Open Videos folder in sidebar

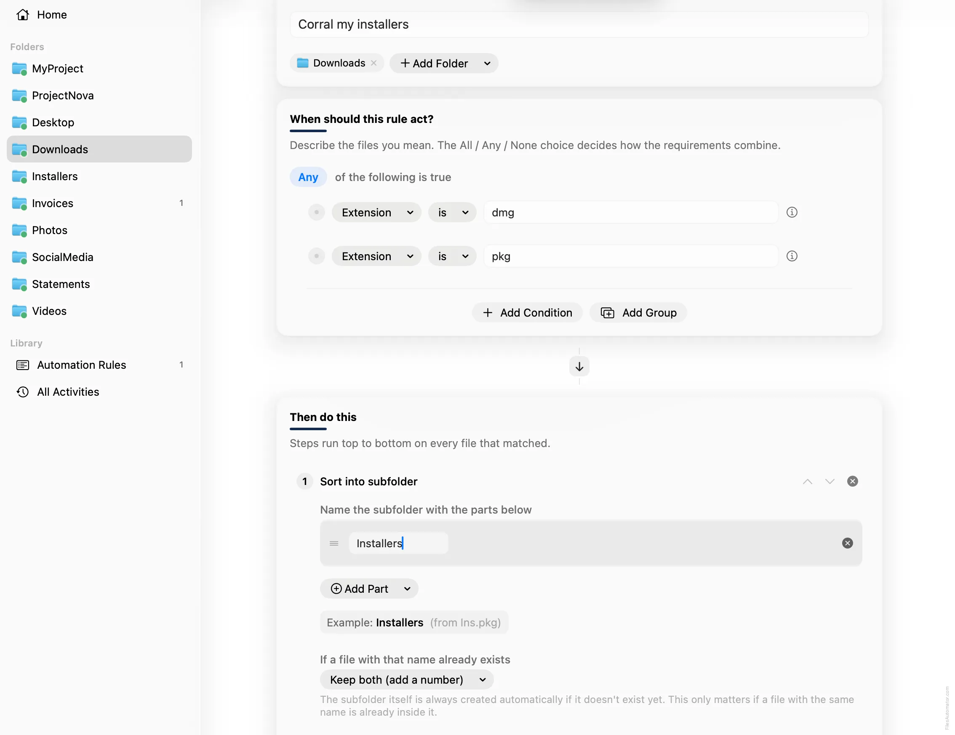[x=99, y=312]
